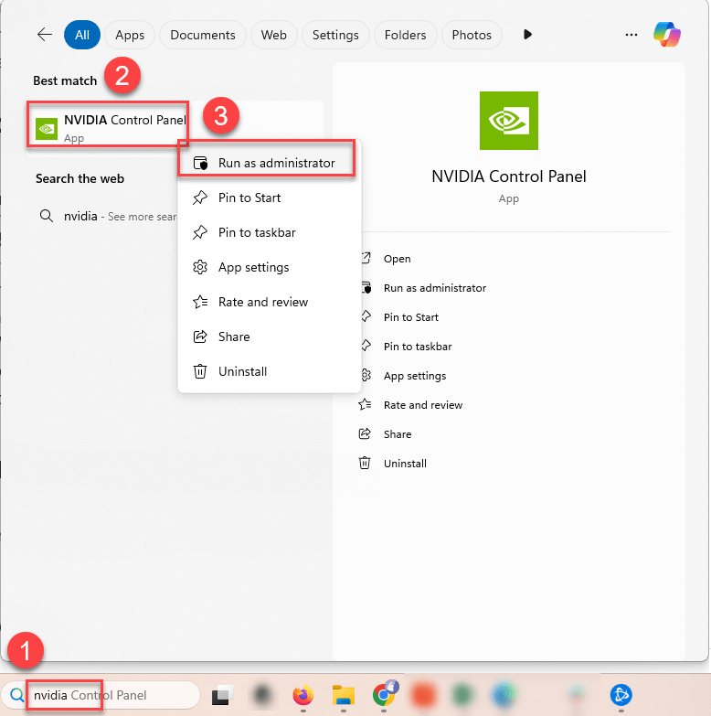Filter results by Web
Image resolution: width=711 pixels, height=716 pixels.
[273, 35]
